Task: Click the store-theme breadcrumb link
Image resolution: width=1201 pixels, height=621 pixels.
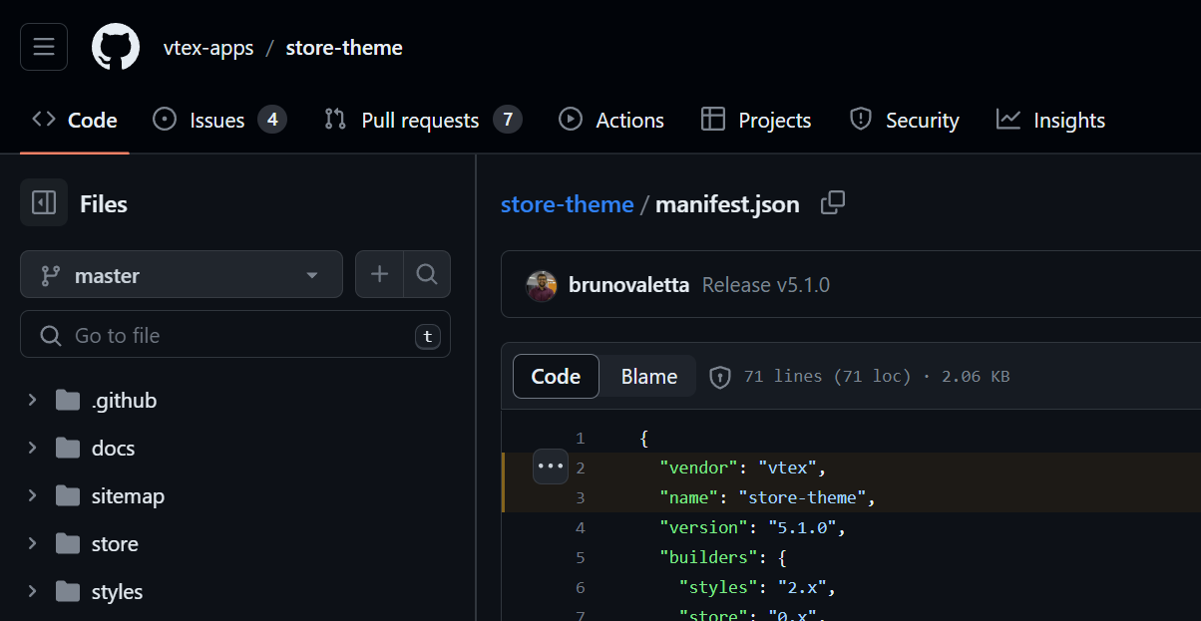Action: pyautogui.click(x=567, y=204)
